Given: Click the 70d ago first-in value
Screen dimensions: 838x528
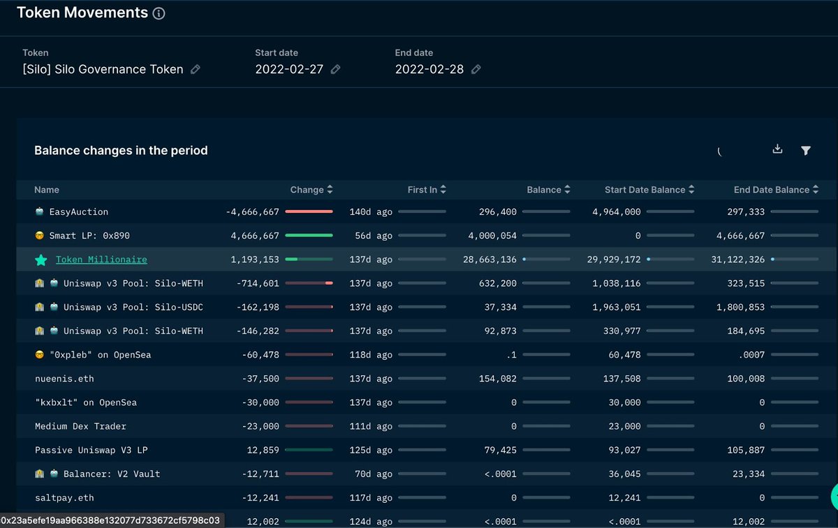Looking at the screenshot, I should [x=374, y=474].
